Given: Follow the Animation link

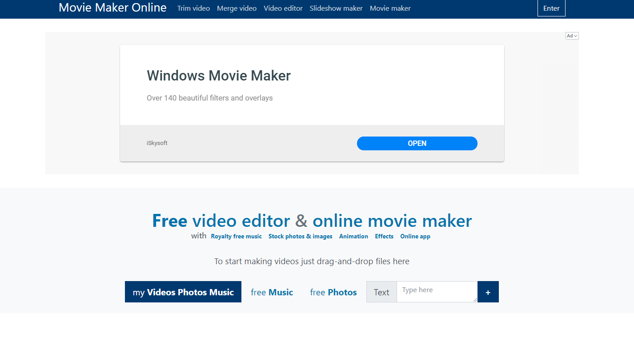Looking at the screenshot, I should 353,236.
